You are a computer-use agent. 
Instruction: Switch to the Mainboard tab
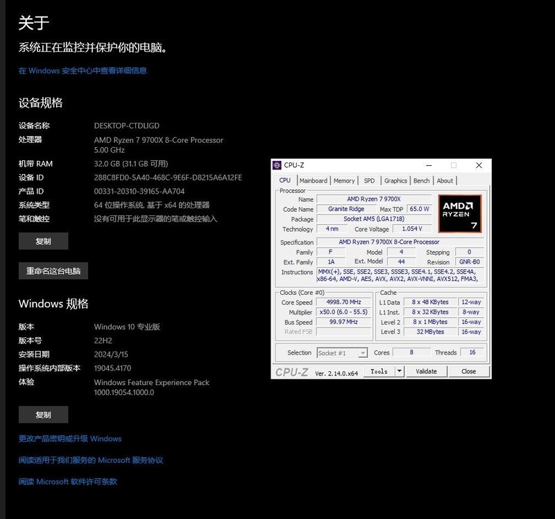[x=314, y=180]
